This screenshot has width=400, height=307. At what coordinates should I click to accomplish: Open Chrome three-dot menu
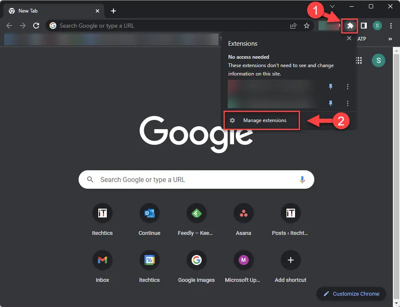point(391,26)
